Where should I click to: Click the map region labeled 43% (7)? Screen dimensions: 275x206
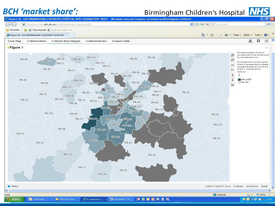pos(93,140)
